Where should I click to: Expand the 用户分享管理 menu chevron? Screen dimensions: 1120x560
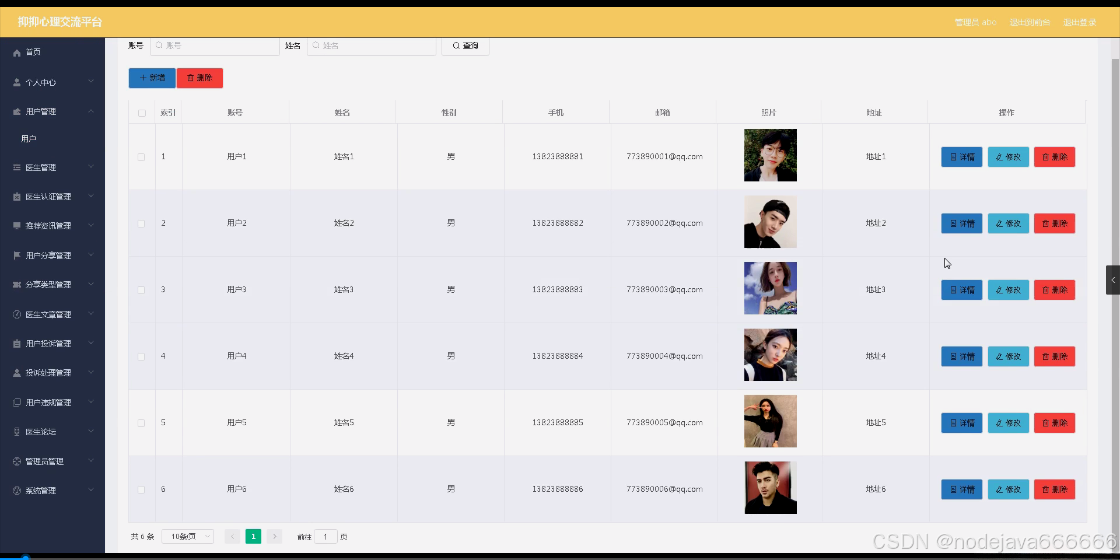pyautogui.click(x=91, y=255)
